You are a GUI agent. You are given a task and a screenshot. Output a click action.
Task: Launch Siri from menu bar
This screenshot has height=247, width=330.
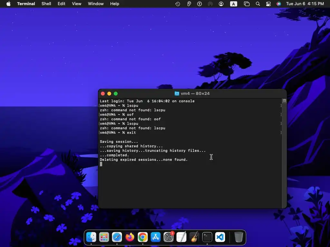pos(279,4)
